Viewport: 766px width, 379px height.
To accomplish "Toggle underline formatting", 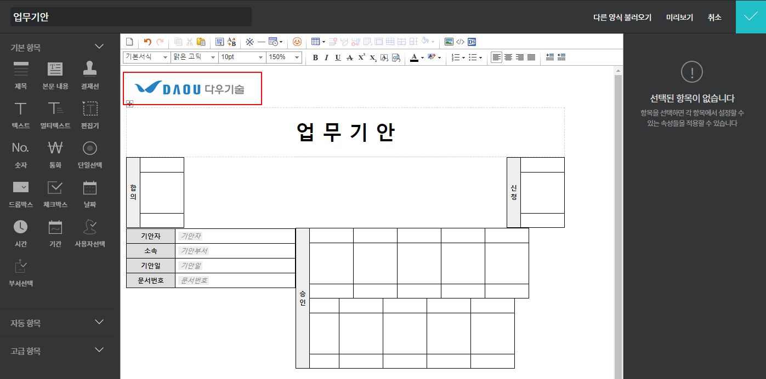I will pyautogui.click(x=338, y=58).
